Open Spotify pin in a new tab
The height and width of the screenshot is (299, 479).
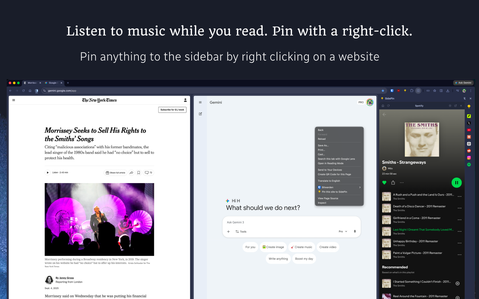pyautogui.click(x=455, y=106)
